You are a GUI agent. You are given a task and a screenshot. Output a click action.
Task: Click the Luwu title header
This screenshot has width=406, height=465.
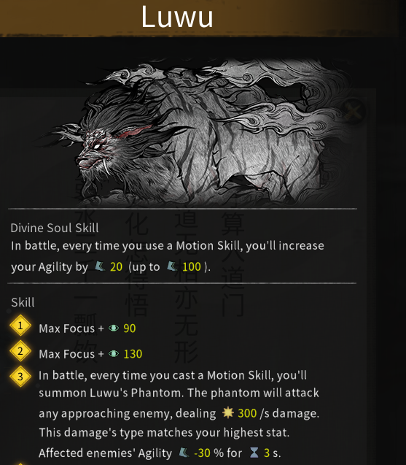pyautogui.click(x=177, y=17)
